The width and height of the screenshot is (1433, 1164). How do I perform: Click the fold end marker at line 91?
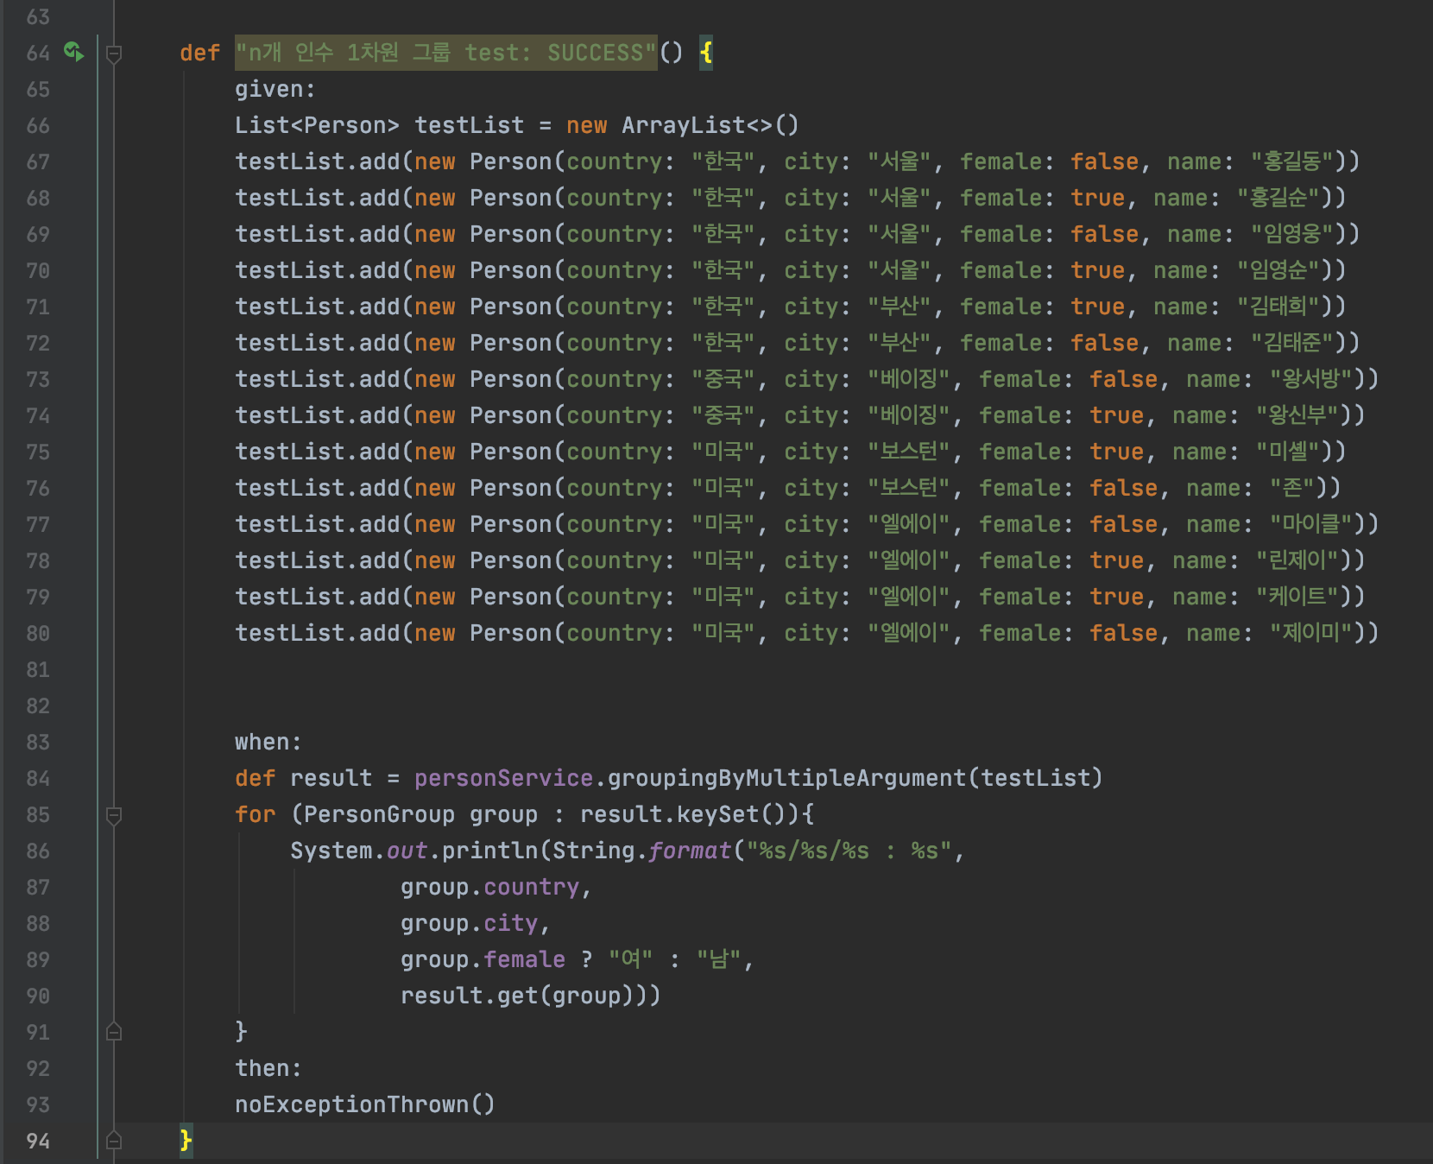click(113, 1032)
